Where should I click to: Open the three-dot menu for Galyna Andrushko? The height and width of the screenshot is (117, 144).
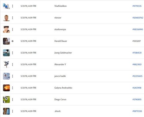point(12,88)
